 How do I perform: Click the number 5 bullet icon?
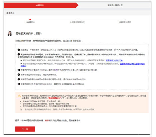click(19, 79)
